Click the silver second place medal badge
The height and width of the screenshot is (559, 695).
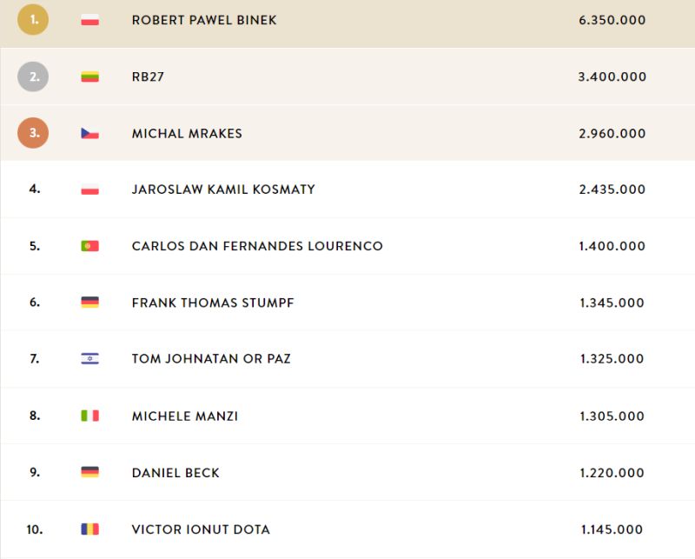33,77
